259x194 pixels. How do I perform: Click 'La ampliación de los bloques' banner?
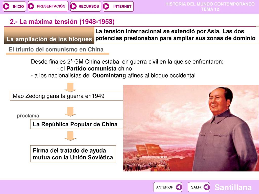[49, 35]
